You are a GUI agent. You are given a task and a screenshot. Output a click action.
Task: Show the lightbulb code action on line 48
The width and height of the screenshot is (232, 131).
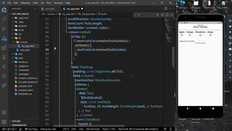(x=55, y=48)
